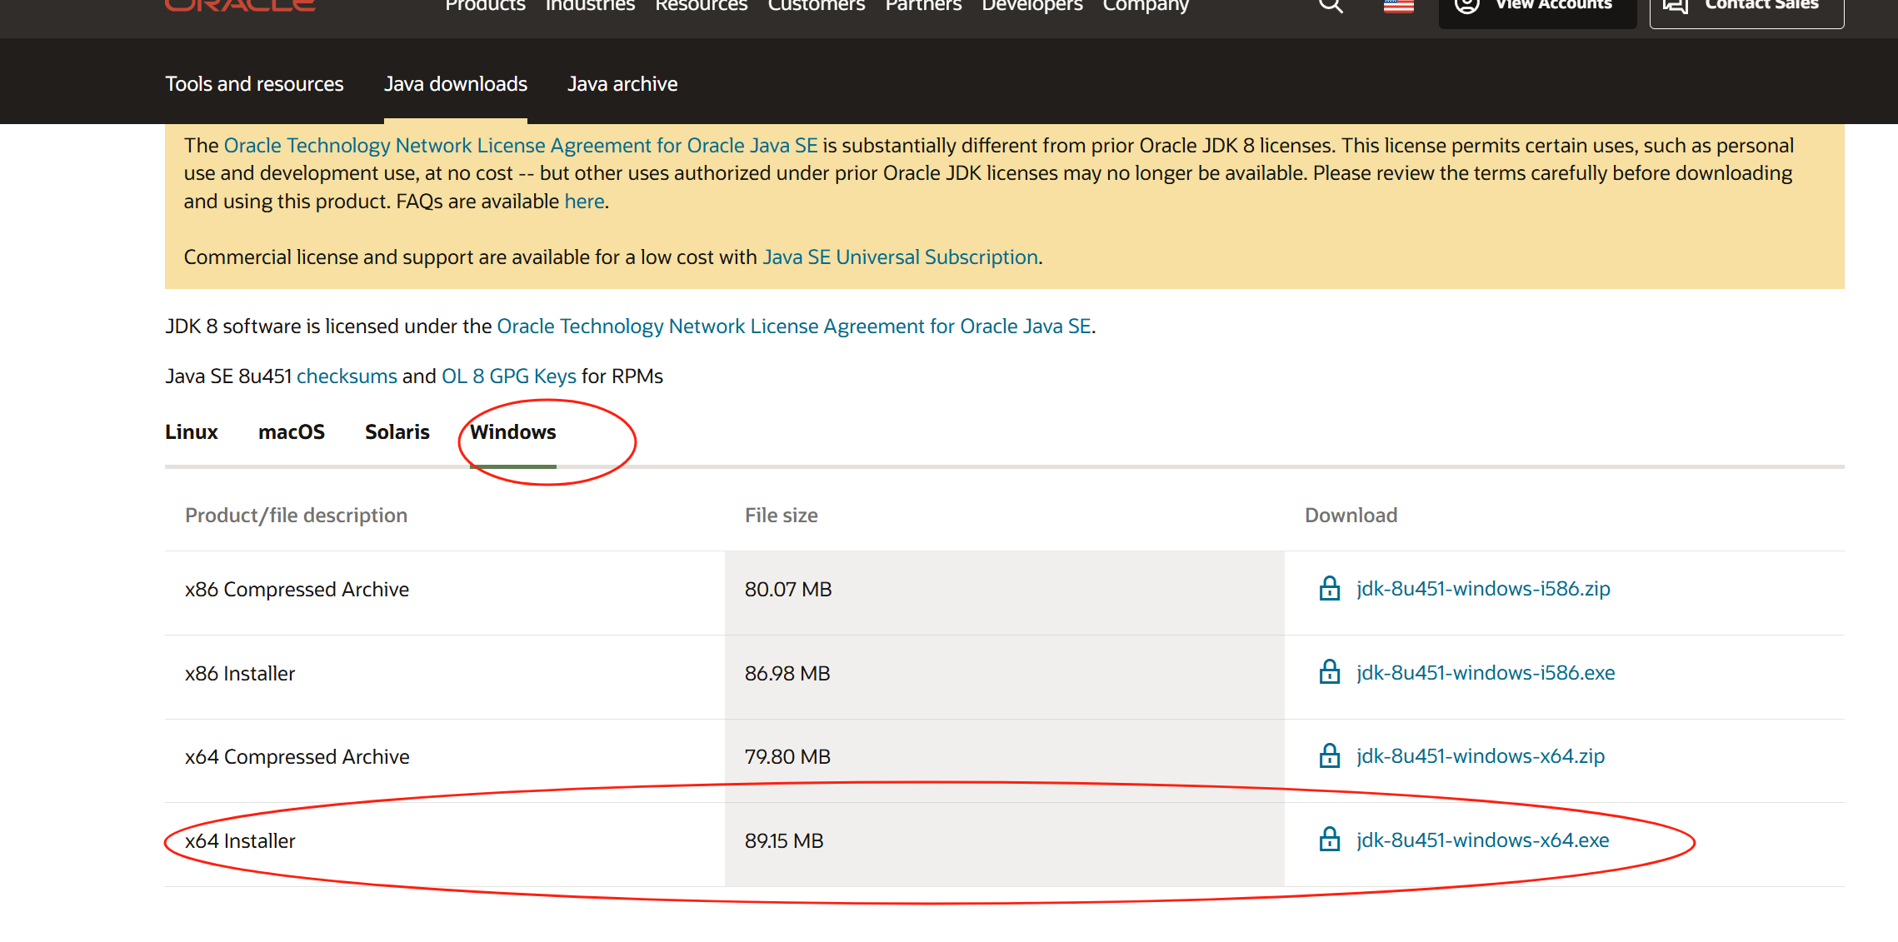Screen dimensions: 1898x942
Task: Click the United States flag region icon
Action: click(x=1397, y=5)
